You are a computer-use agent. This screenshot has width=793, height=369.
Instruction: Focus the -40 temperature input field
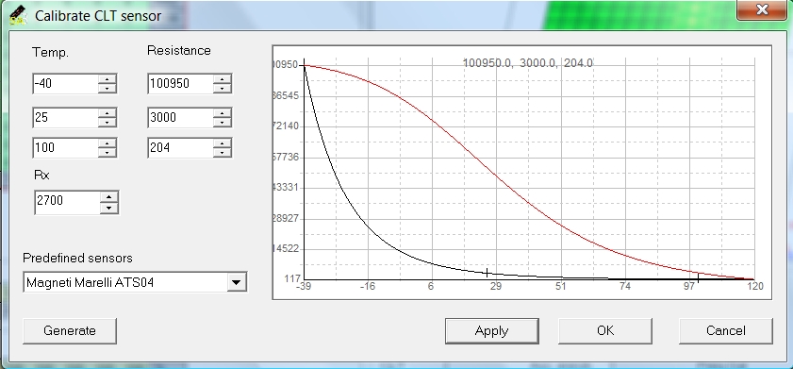tap(66, 83)
